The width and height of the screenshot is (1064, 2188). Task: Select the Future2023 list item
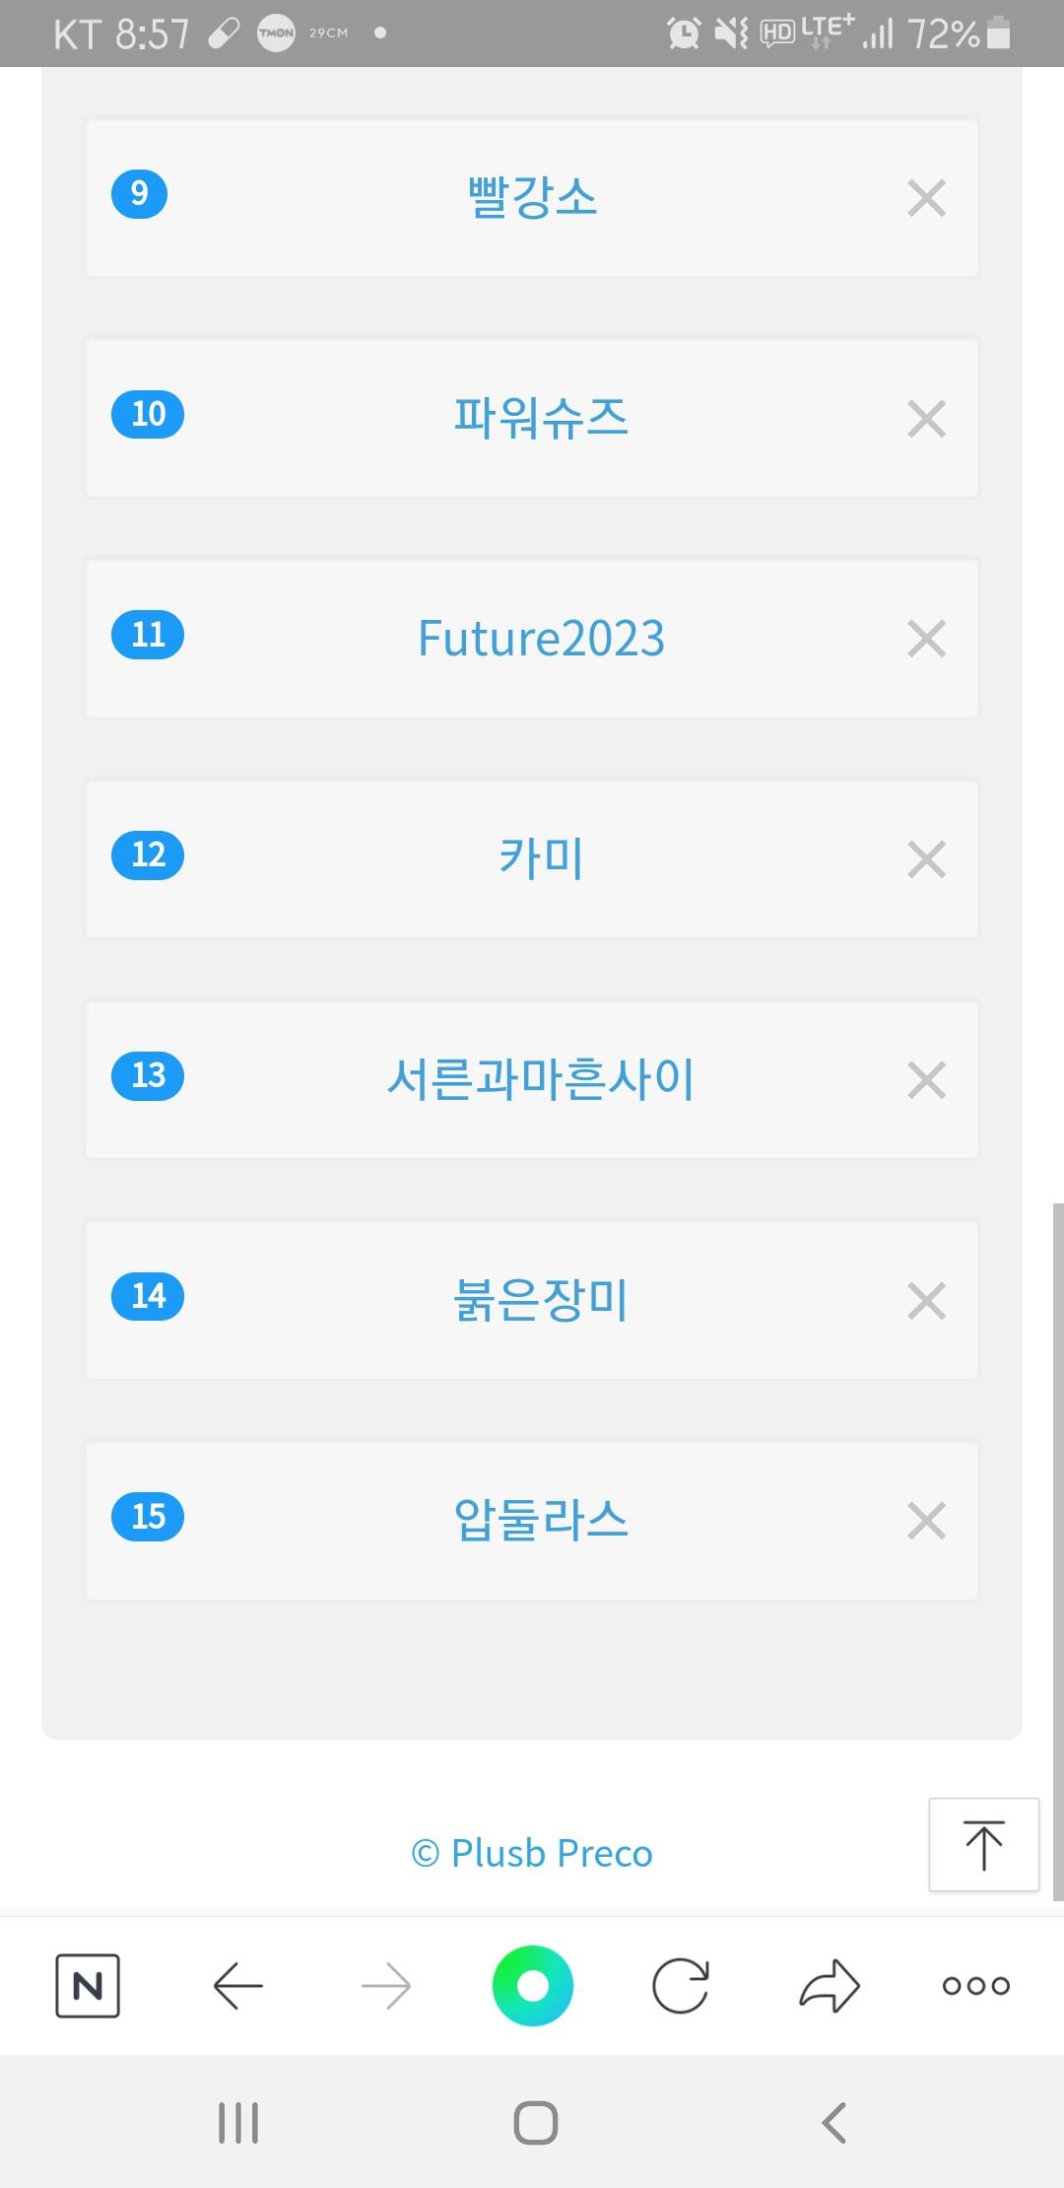click(541, 639)
